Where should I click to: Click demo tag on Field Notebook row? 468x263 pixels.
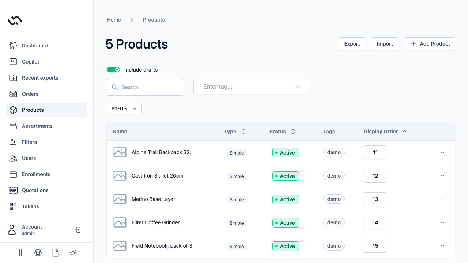coord(334,246)
